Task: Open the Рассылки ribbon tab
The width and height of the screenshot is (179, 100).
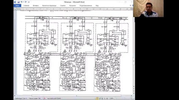Action: (x=72, y=6)
